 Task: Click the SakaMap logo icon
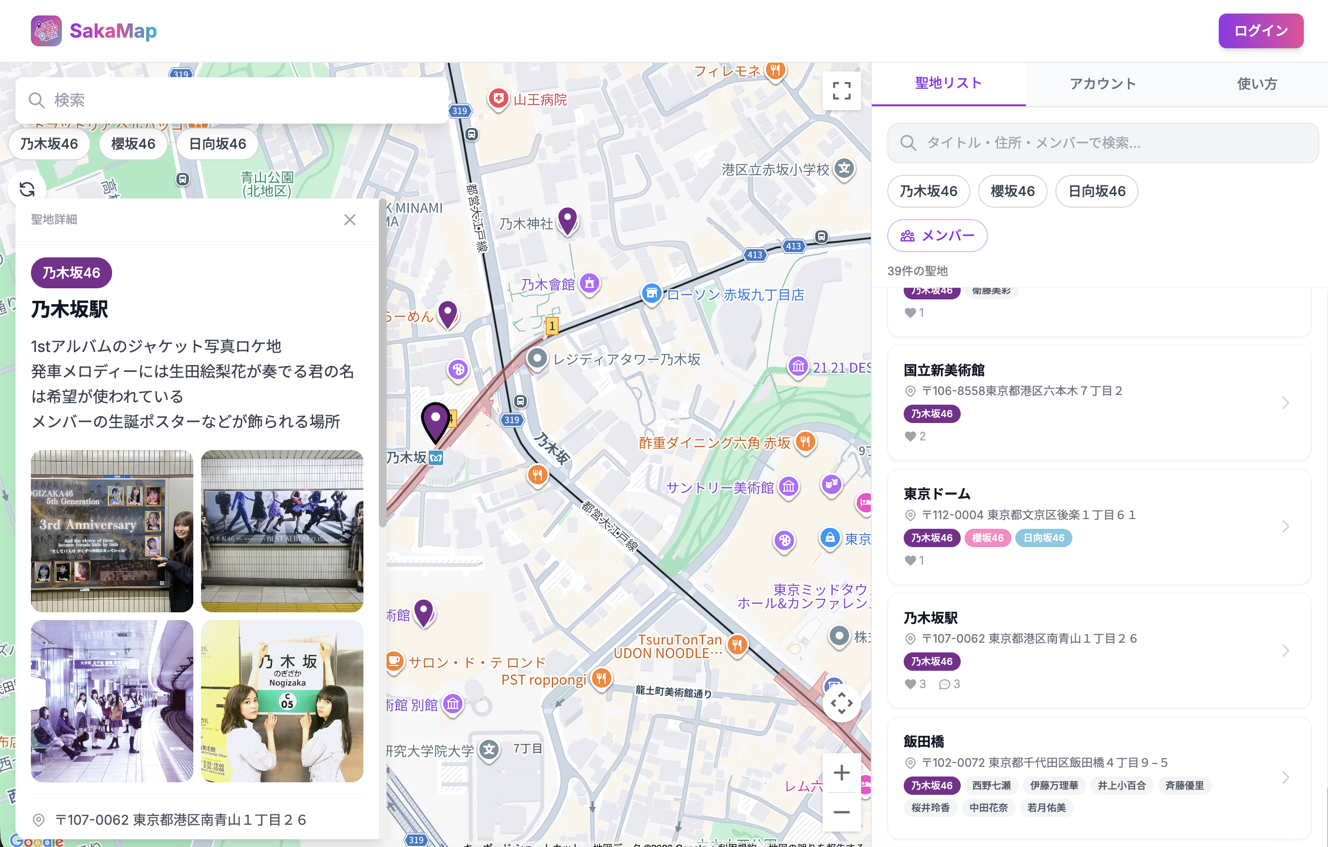pyautogui.click(x=46, y=31)
